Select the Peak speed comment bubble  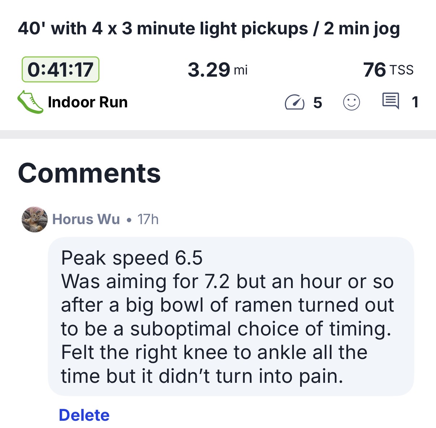231,316
